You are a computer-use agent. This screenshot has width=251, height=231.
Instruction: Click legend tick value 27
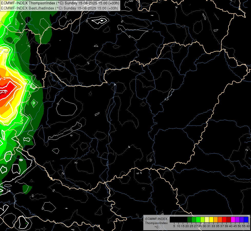tap(196, 226)
